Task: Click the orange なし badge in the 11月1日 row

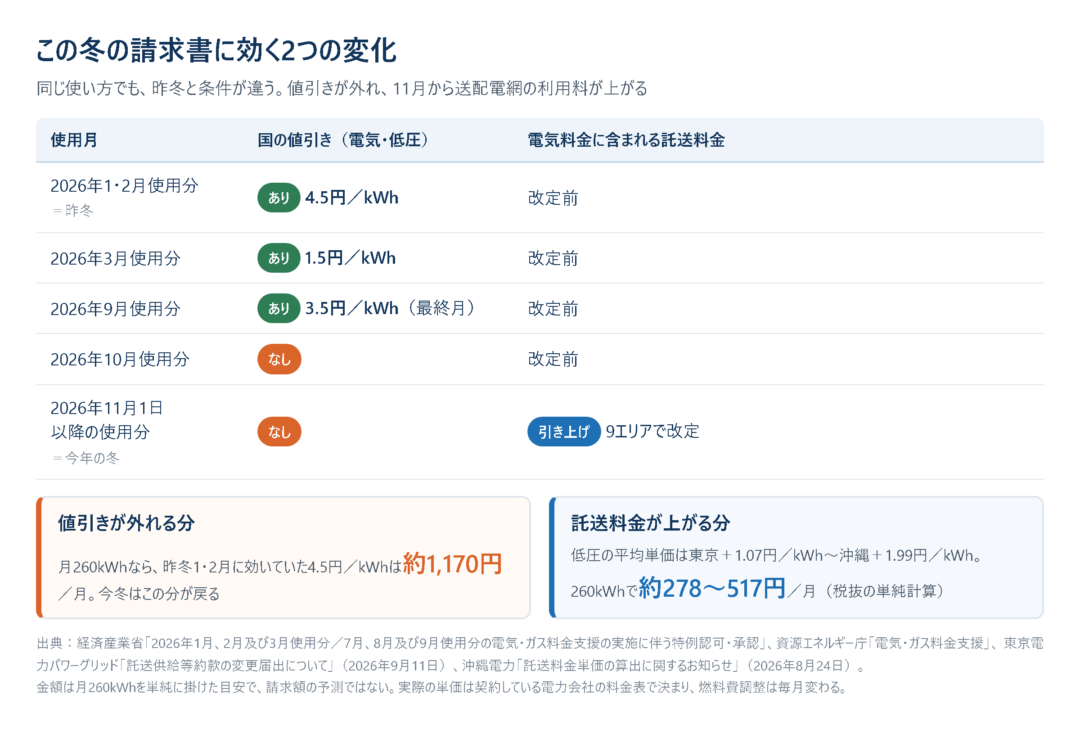Action: 279,432
